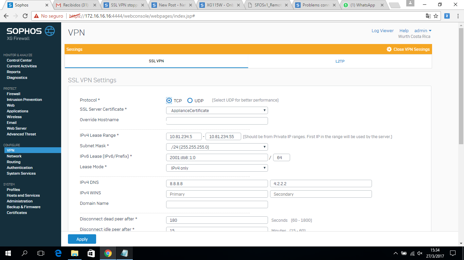Open Backup & Firmware in the sidebar
This screenshot has width=464, height=260.
(x=23, y=207)
